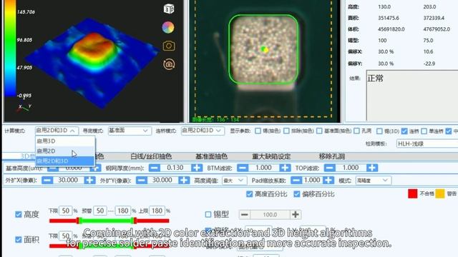458x257 pixels.
Task: Uncheck the 面积 inspection checkbox
Action: click(19, 240)
